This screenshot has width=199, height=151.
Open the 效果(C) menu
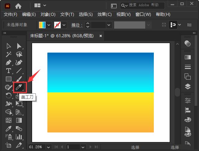click(x=105, y=14)
